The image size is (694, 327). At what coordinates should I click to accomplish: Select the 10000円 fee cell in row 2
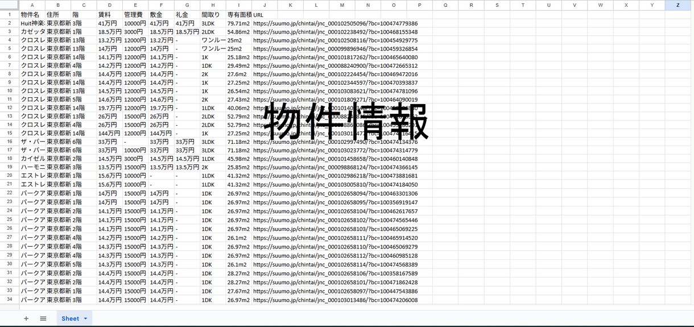pyautogui.click(x=135, y=23)
